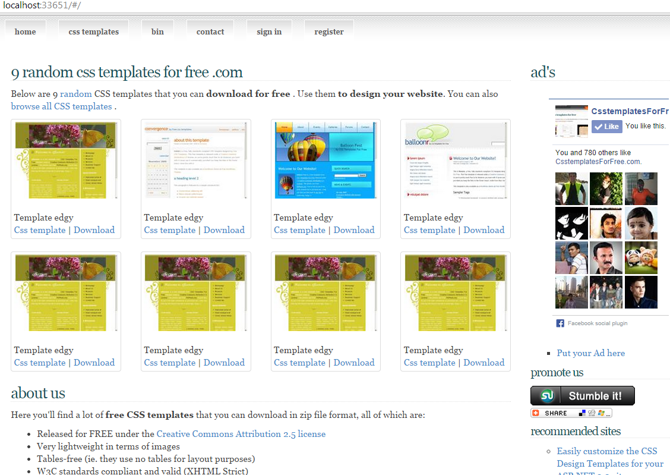This screenshot has height=475, width=670.
Task: Open the browse all CSS templates link
Action: [62, 106]
